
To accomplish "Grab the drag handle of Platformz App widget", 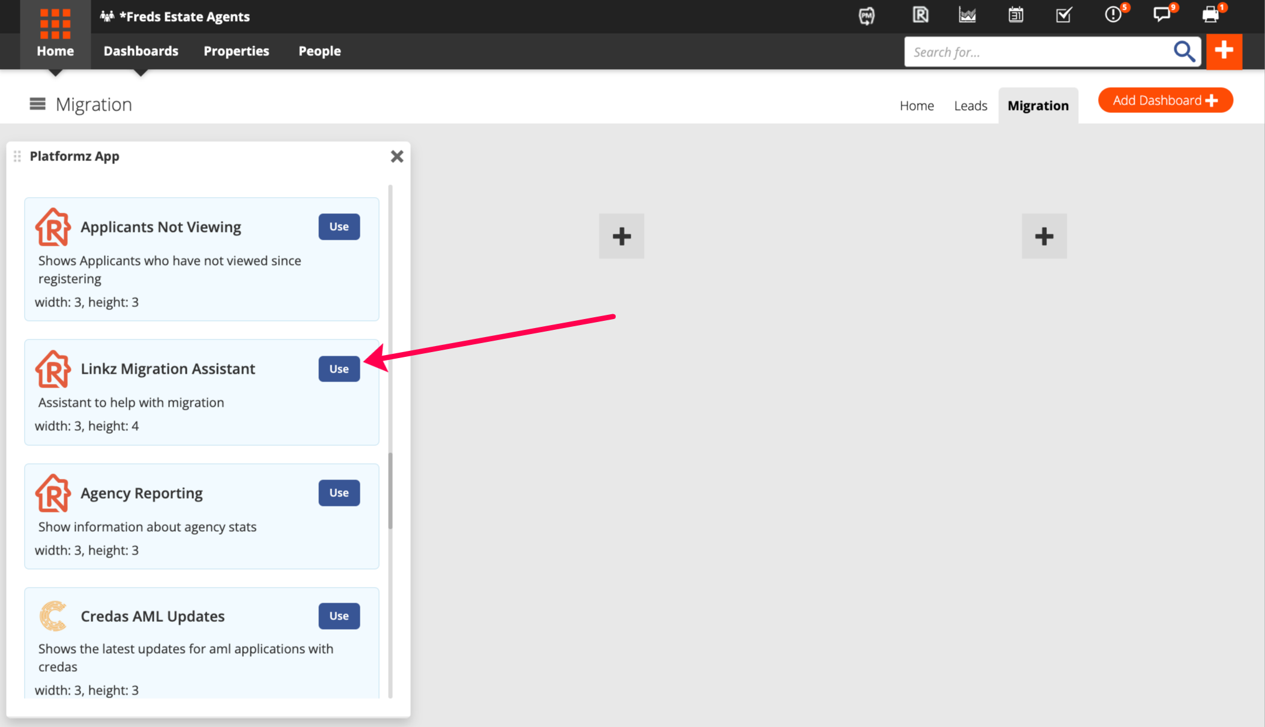I will point(17,156).
